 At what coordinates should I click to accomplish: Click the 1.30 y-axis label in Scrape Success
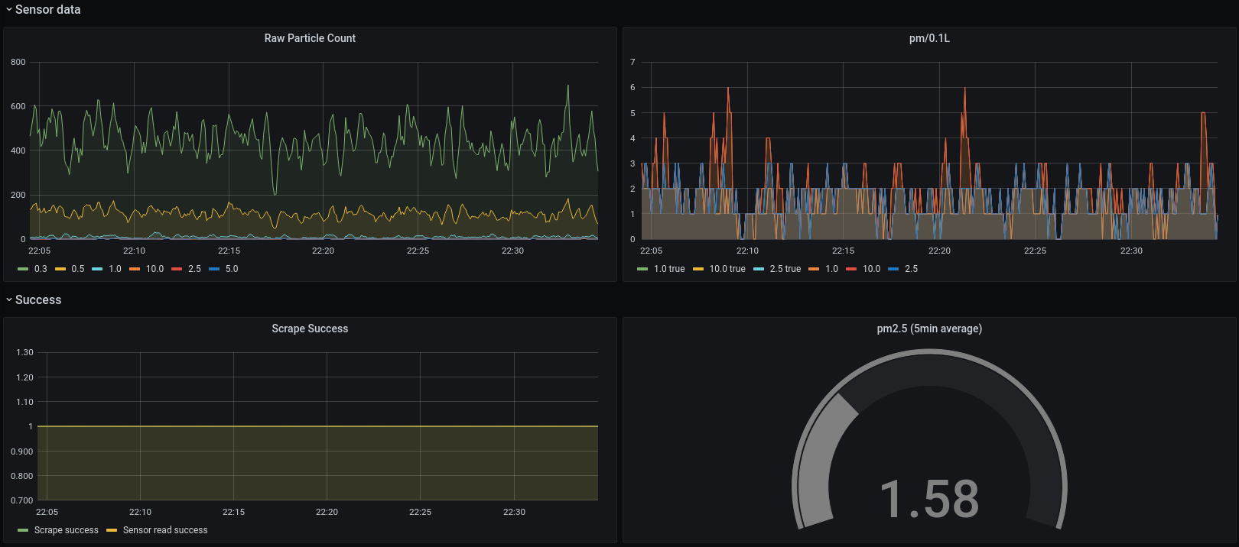pos(24,352)
